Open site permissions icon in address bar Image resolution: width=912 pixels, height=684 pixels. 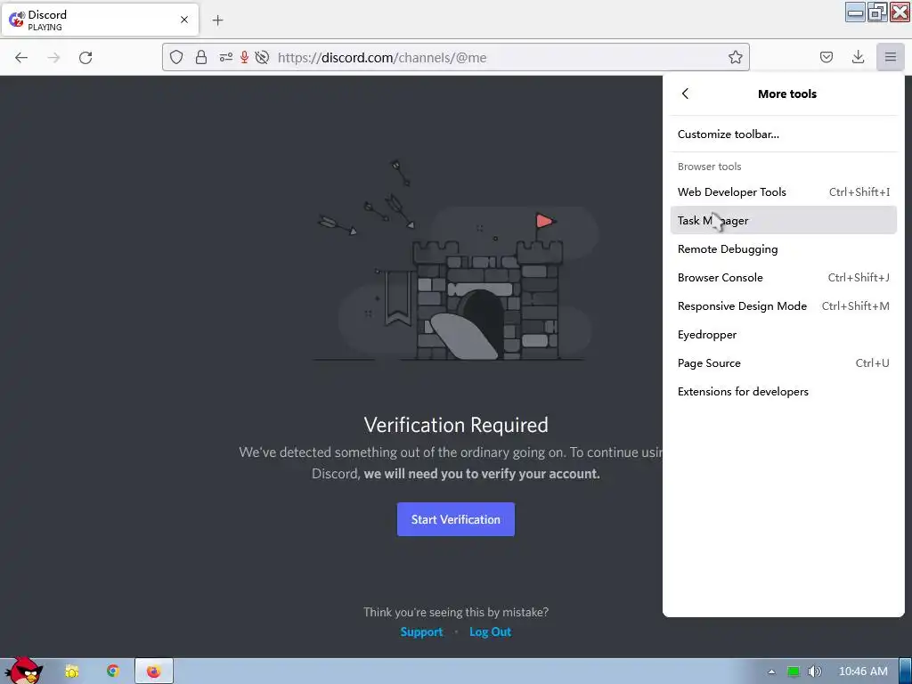click(225, 57)
